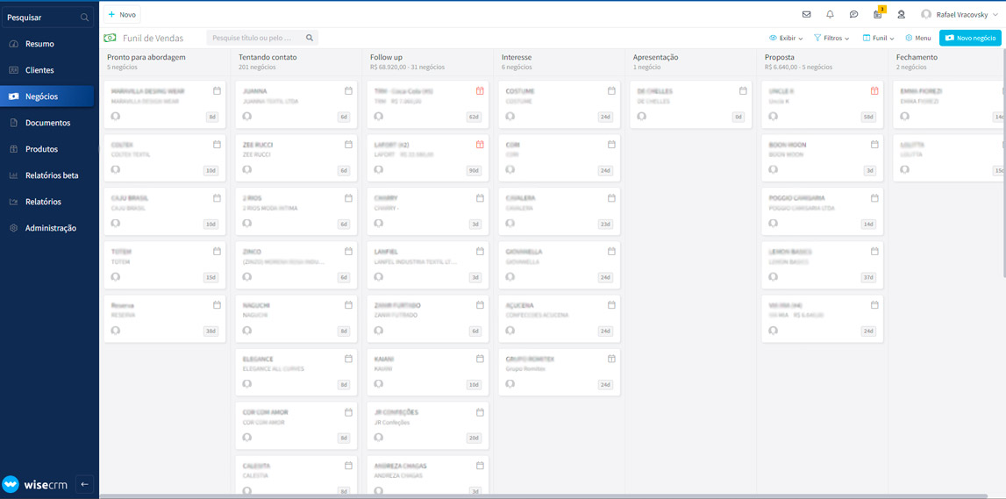Click the magnifier icon in the funnel search
The height and width of the screenshot is (499, 1006).
[310, 39]
